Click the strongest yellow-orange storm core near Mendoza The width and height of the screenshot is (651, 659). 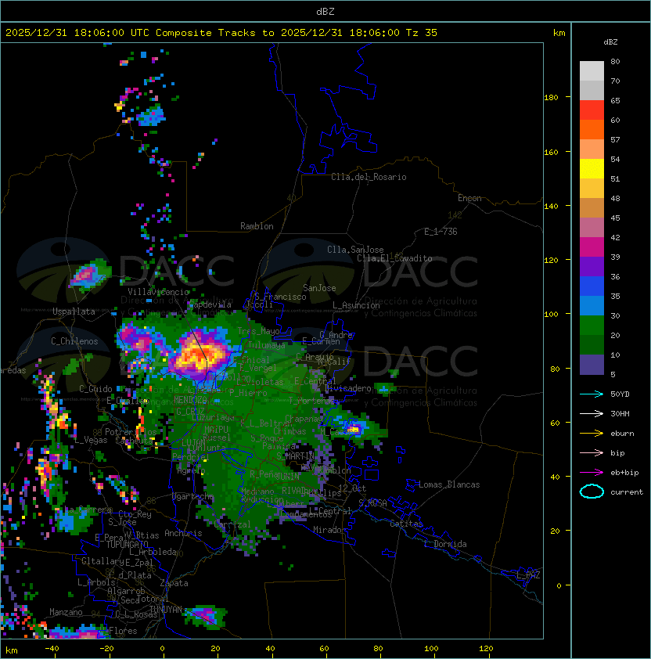tap(200, 356)
